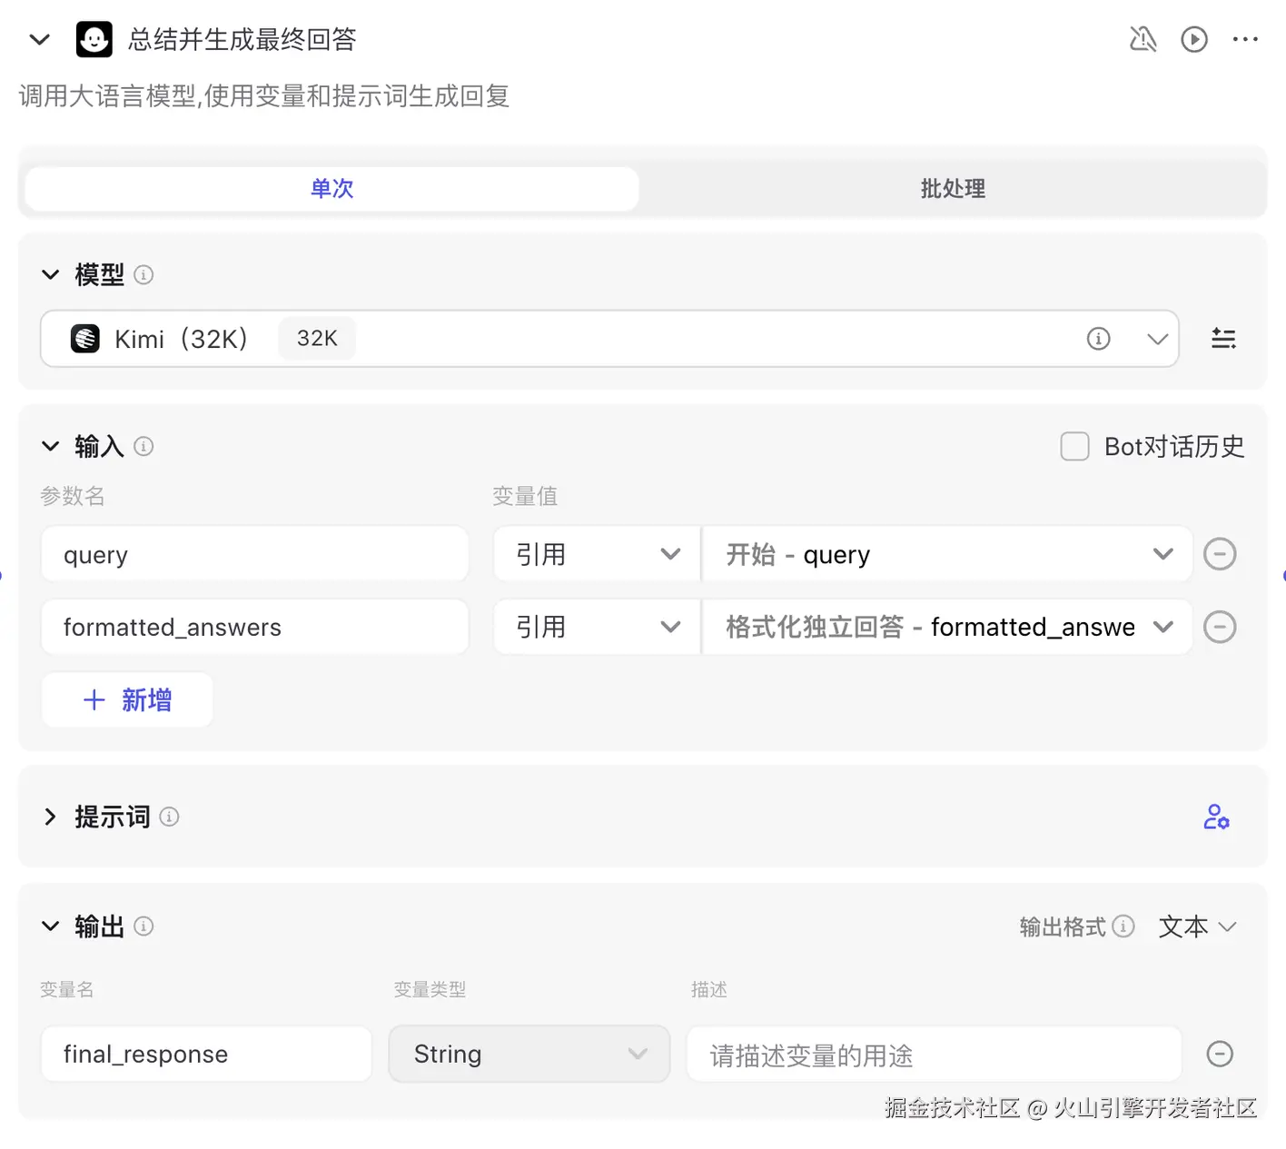Viewport: 1286px width, 1149px height.
Task: Collapse the 输入 section
Action: tap(51, 446)
